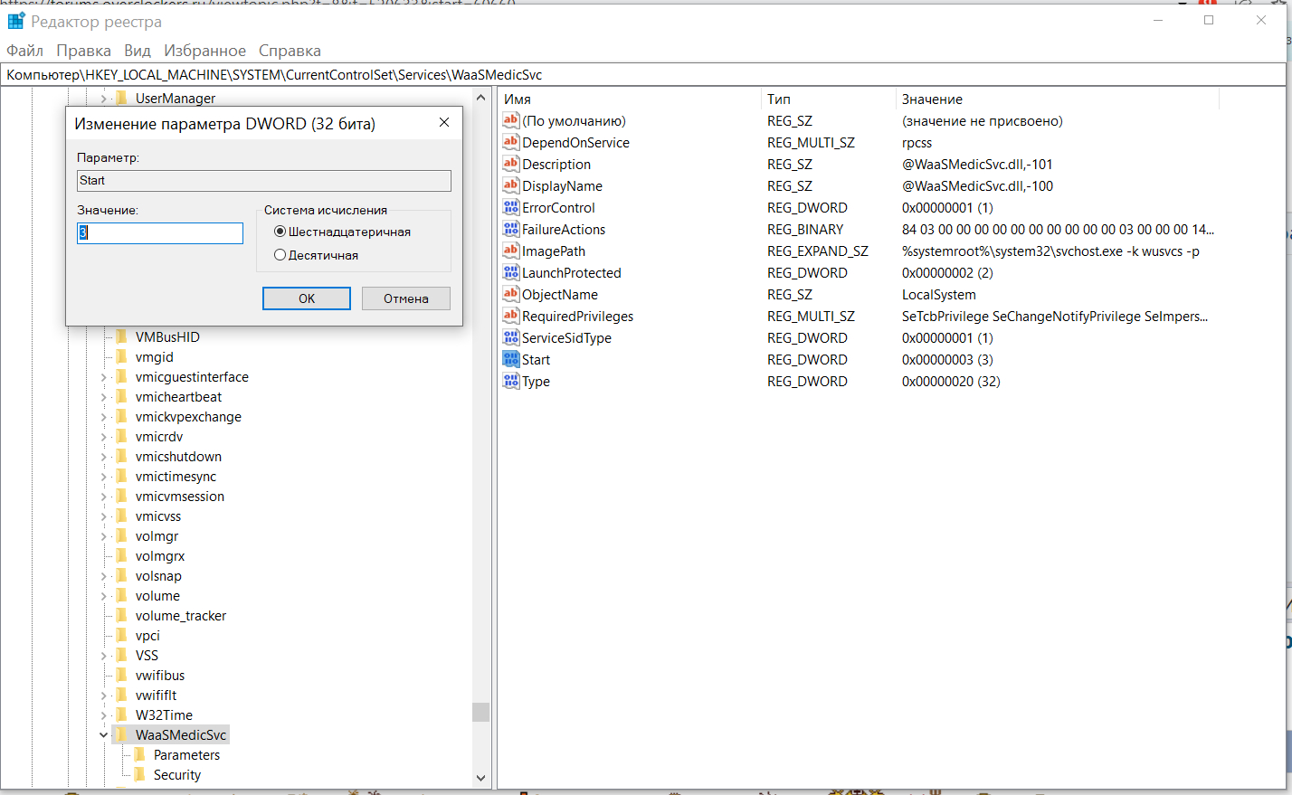This screenshot has width=1292, height=795.
Task: Select the volsnap tree key
Action: pyautogui.click(x=158, y=576)
